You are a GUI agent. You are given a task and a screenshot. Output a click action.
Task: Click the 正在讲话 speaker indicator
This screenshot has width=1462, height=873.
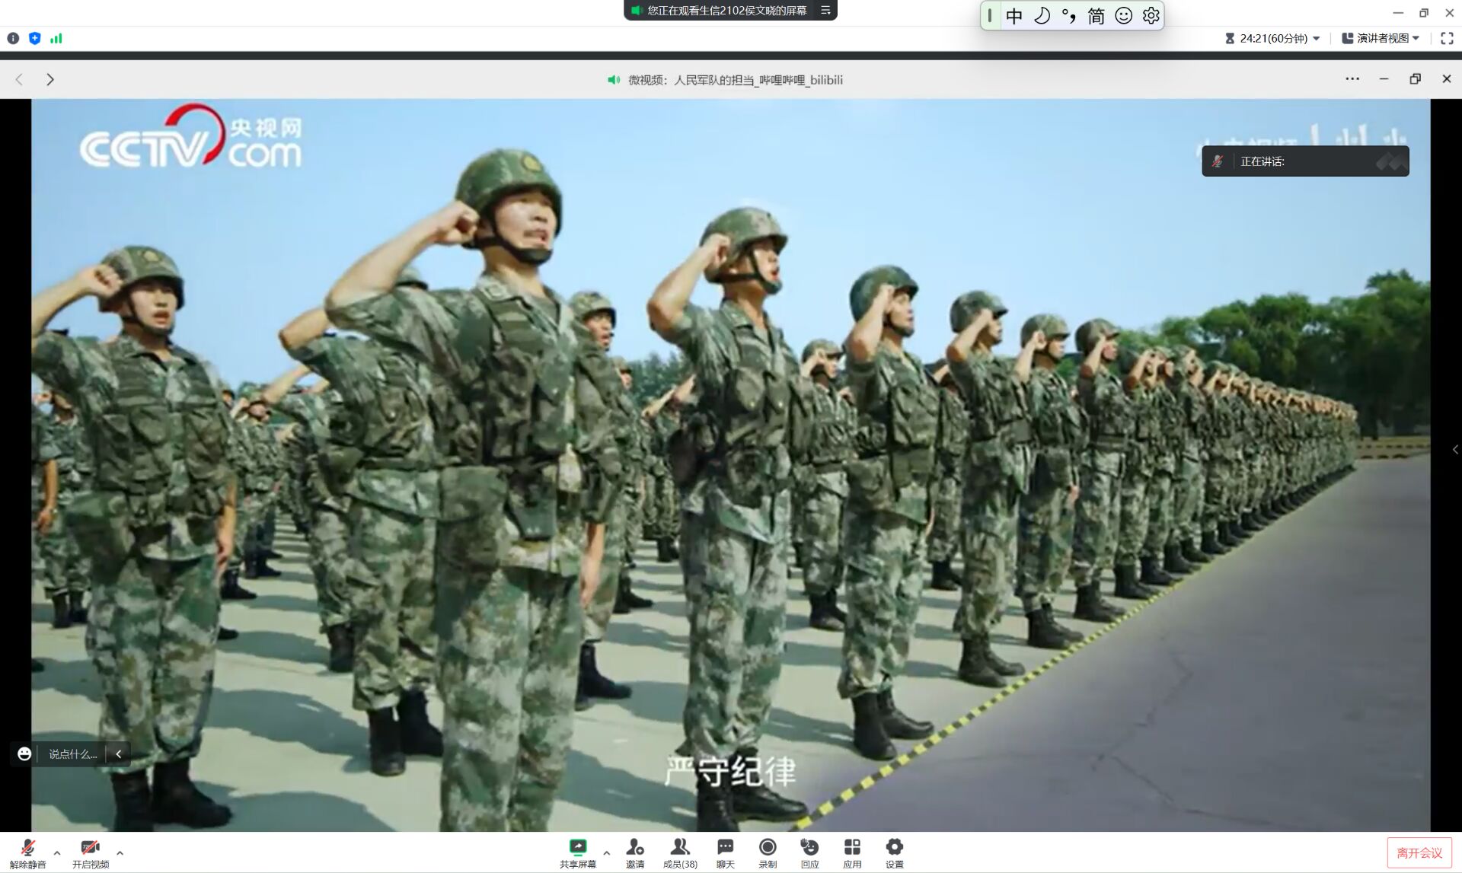coord(1305,161)
